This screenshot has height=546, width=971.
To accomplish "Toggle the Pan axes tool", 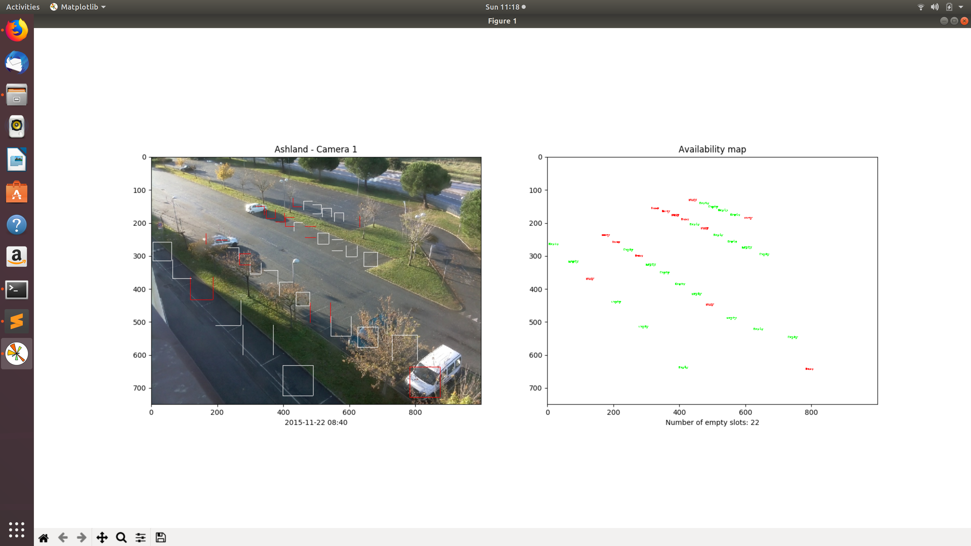I will point(102,537).
